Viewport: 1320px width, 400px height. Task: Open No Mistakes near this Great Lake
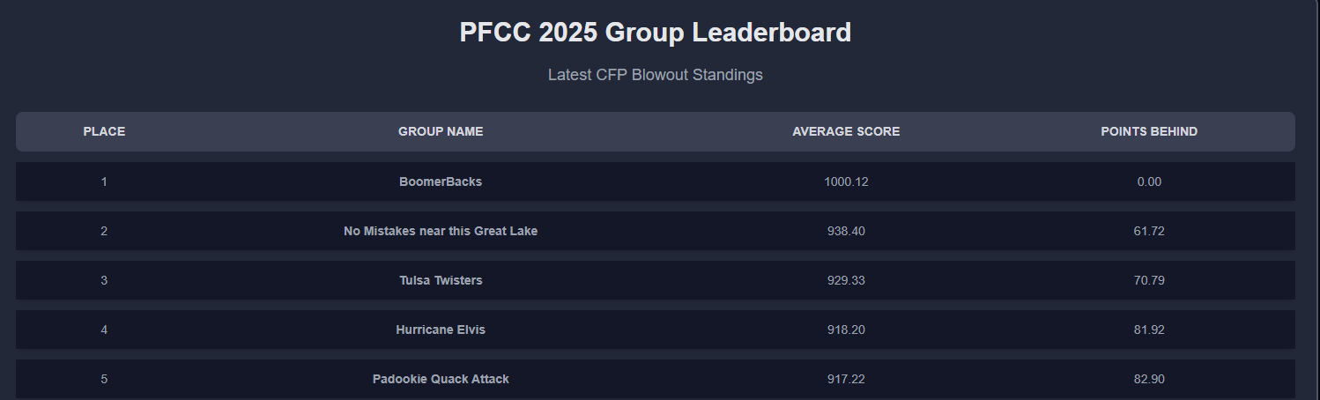pos(441,231)
